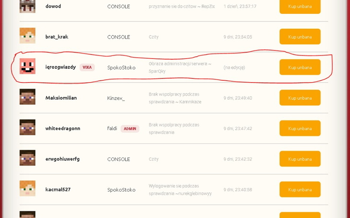Buy unban for kacmal527

(300, 190)
